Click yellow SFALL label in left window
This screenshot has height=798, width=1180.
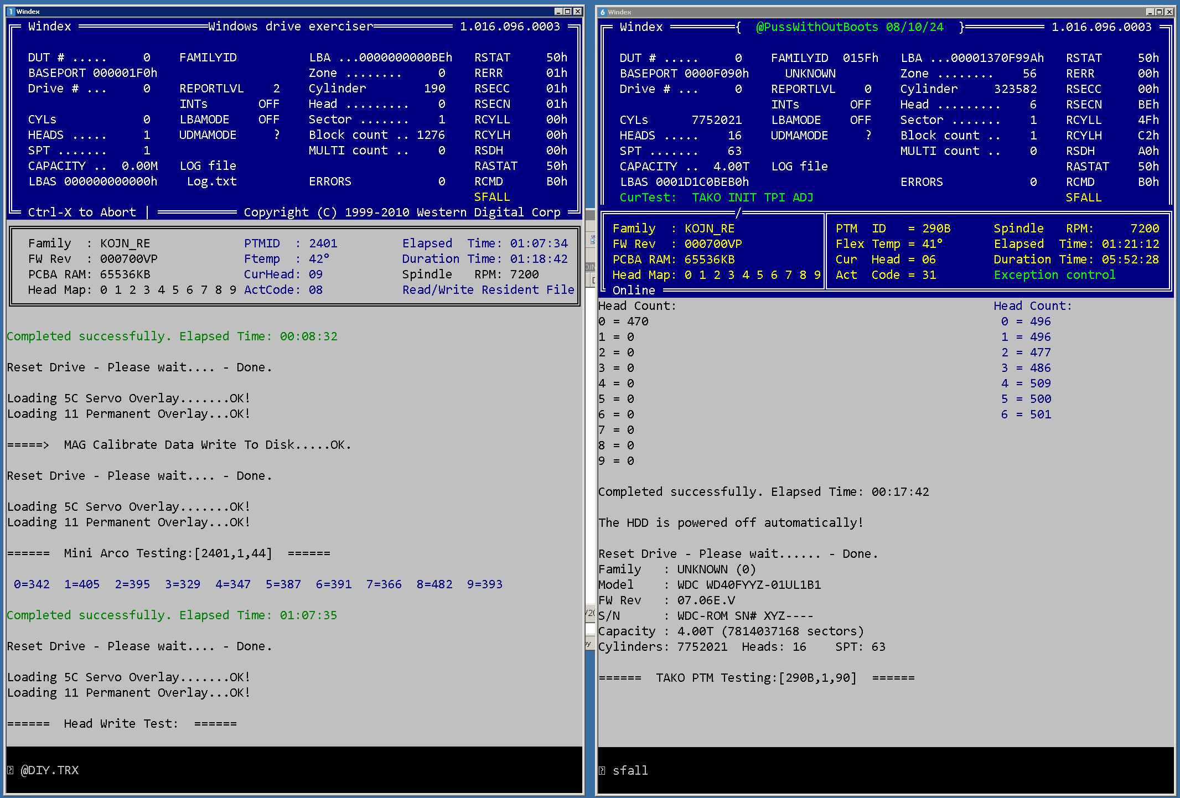(x=492, y=196)
